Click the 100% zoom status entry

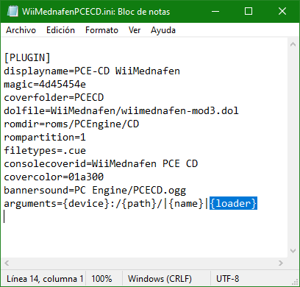coord(101,279)
